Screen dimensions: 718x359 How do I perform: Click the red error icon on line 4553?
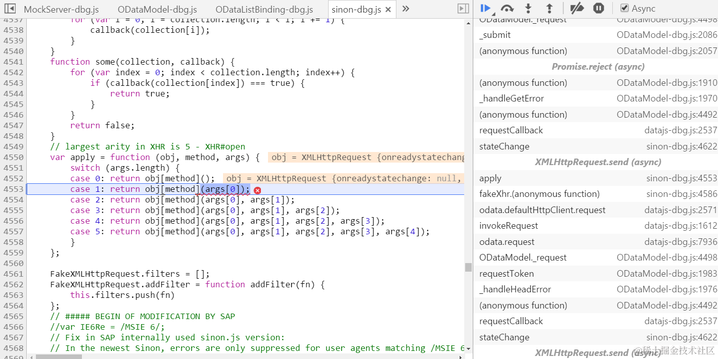point(257,190)
